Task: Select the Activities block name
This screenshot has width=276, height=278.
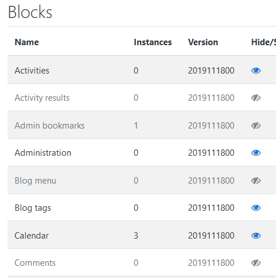Action: click(x=32, y=71)
